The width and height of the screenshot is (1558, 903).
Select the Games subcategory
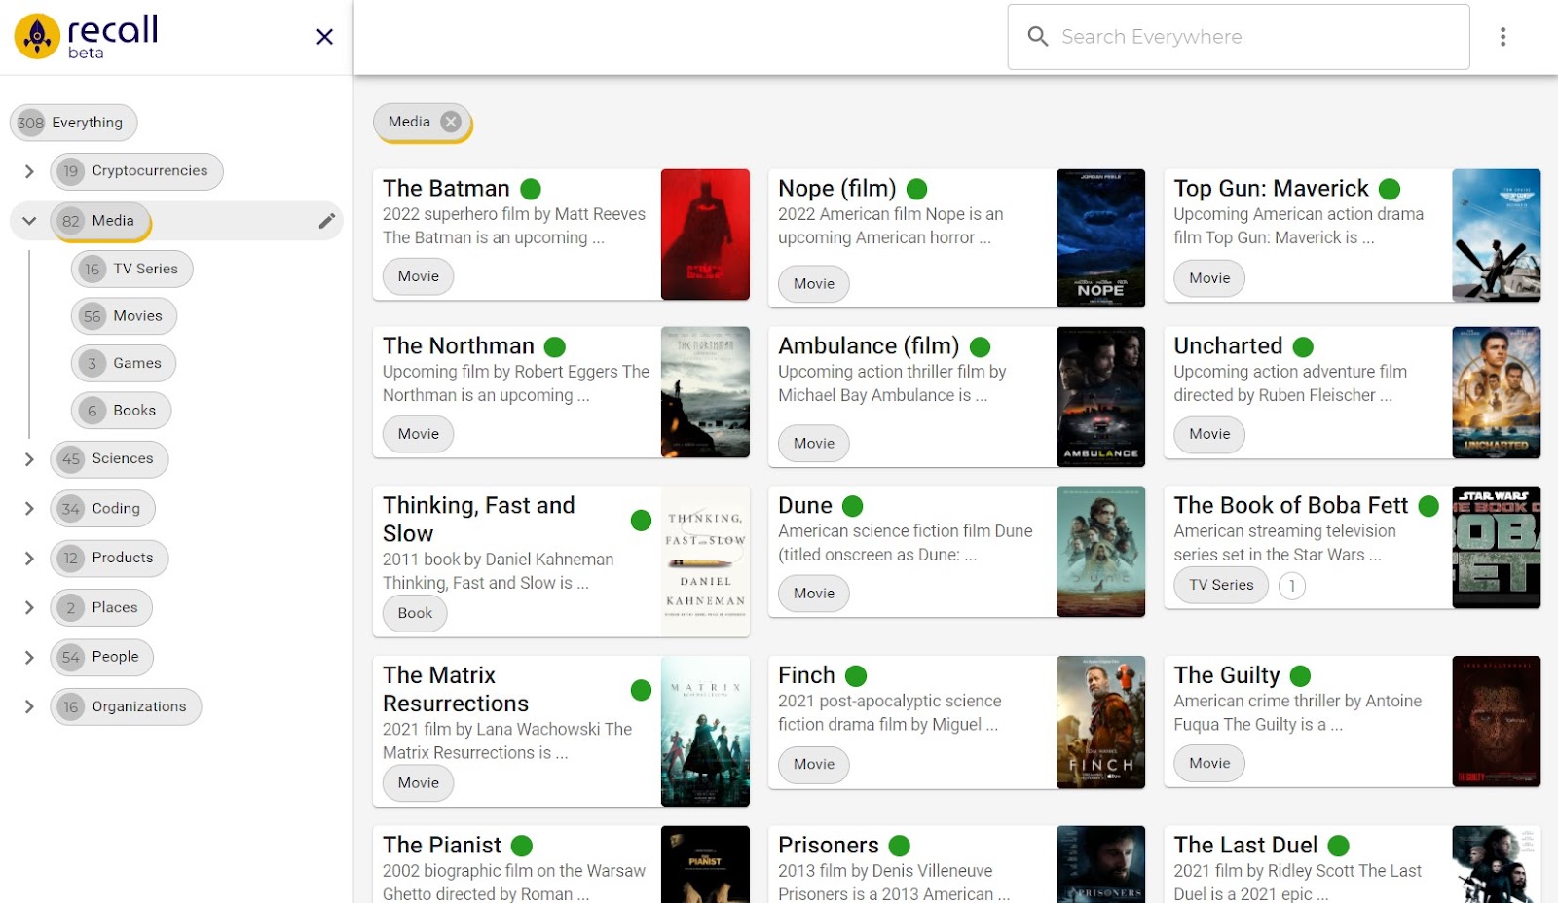point(124,363)
